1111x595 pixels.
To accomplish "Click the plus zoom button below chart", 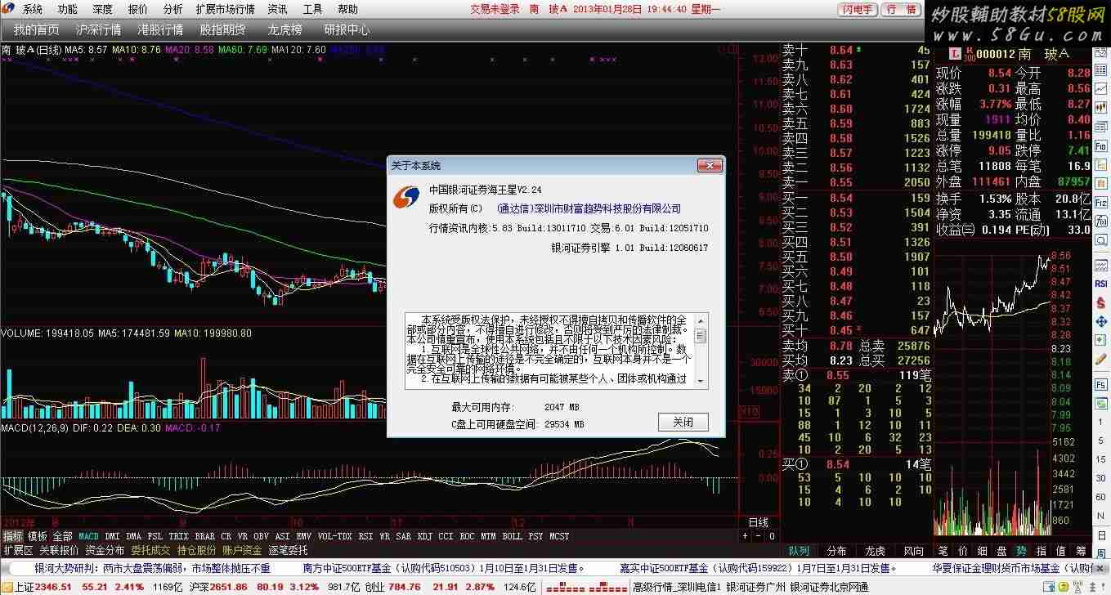I will (x=745, y=536).
